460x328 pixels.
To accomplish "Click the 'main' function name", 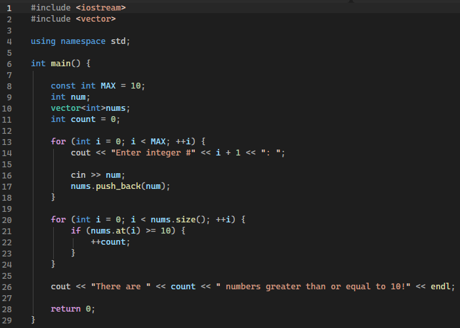I will click(61, 64).
